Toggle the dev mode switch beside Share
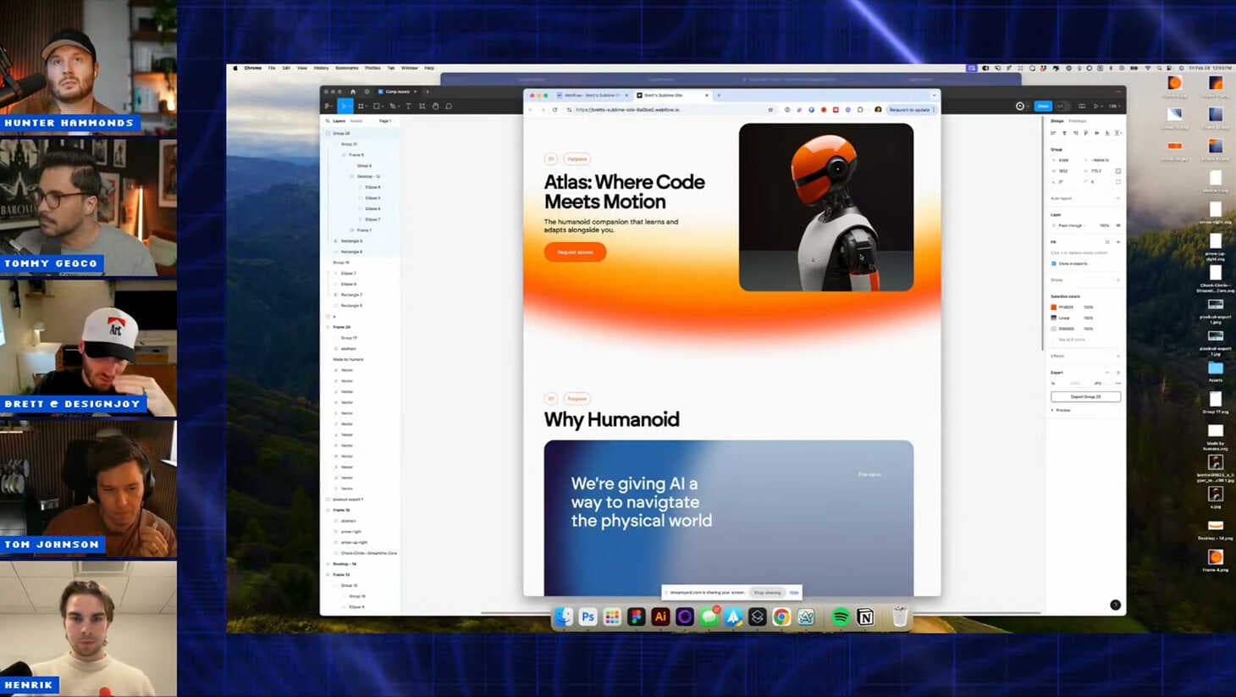Screen dimensions: 1236x697 1062,107
